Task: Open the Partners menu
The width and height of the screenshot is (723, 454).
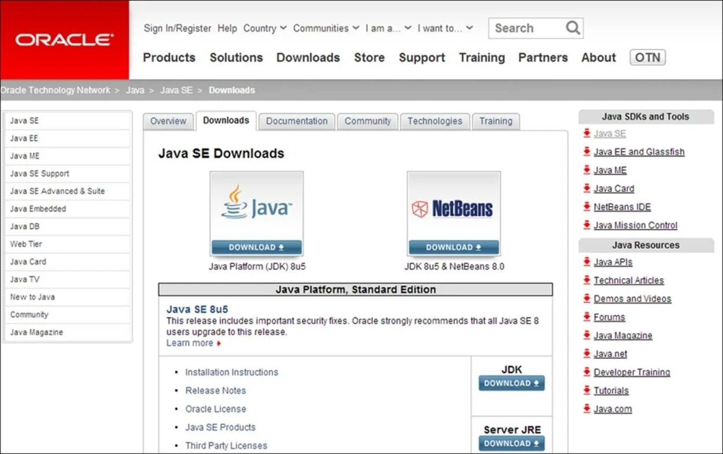Action: point(543,57)
